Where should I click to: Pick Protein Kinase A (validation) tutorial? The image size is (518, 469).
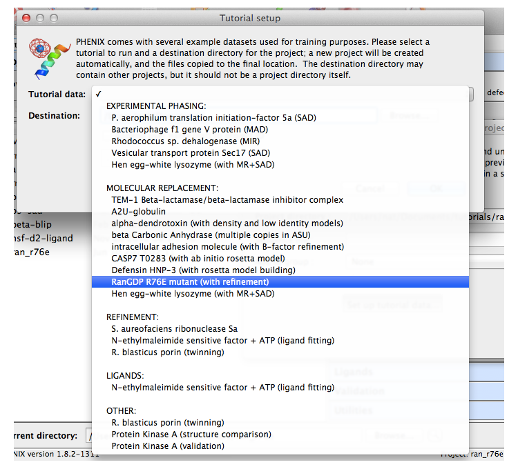coord(168,446)
